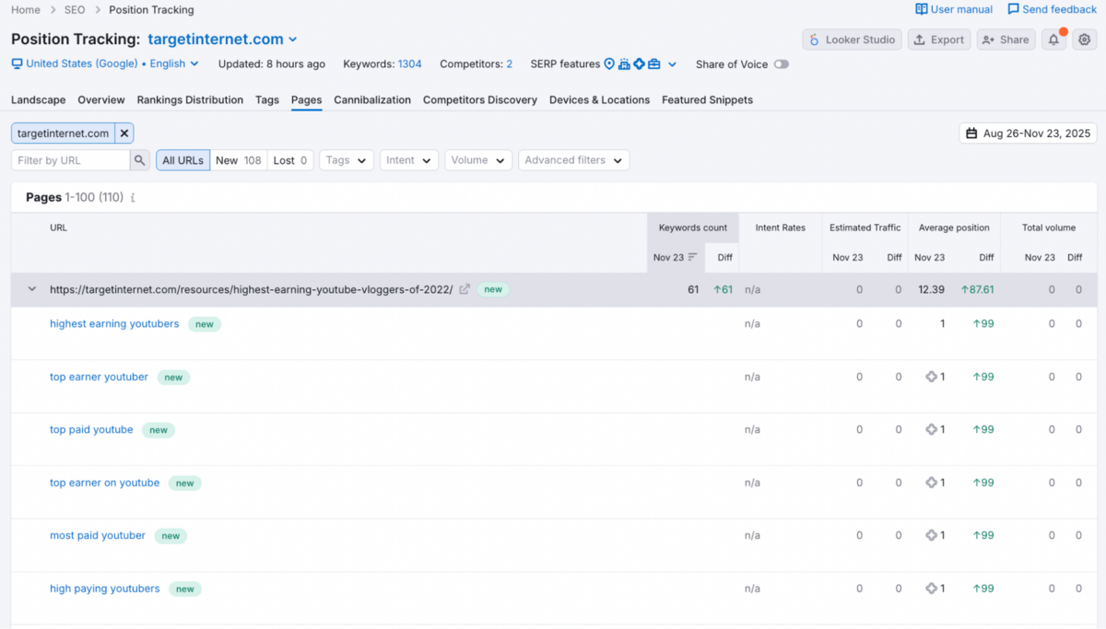Click the Updated: 8 hours ago text
The width and height of the screenshot is (1106, 629).
point(272,64)
